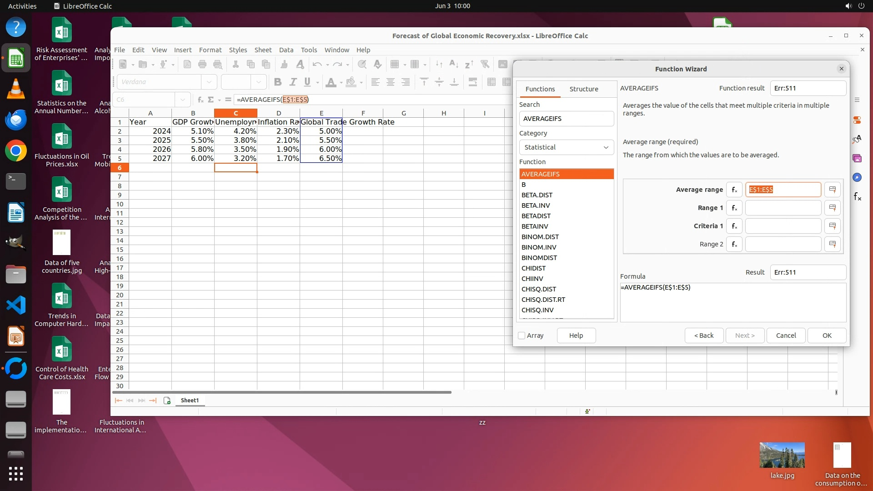Viewport: 873px width, 491px height.
Task: Open the Data menu
Action: 286,50
